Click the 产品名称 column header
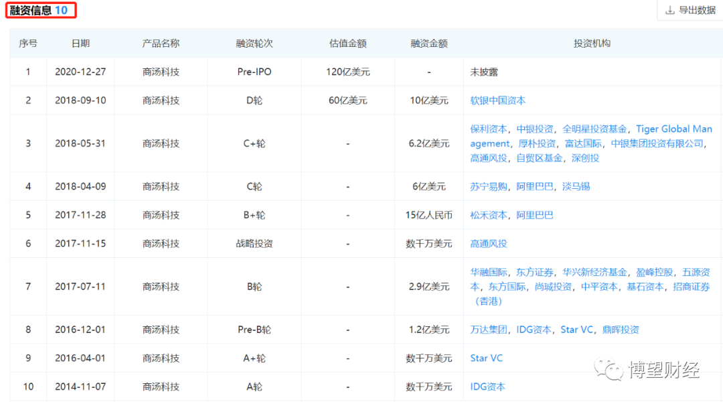 [161, 44]
